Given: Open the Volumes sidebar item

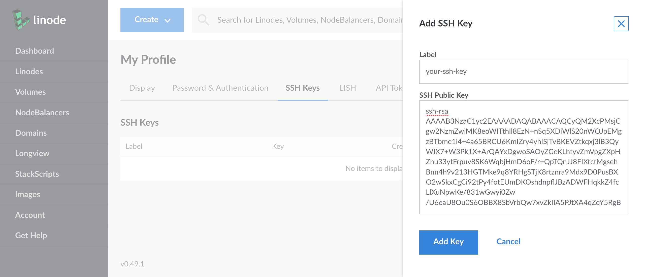Looking at the screenshot, I should click(x=30, y=92).
